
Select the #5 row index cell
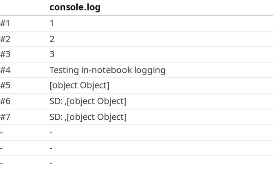click(5, 85)
